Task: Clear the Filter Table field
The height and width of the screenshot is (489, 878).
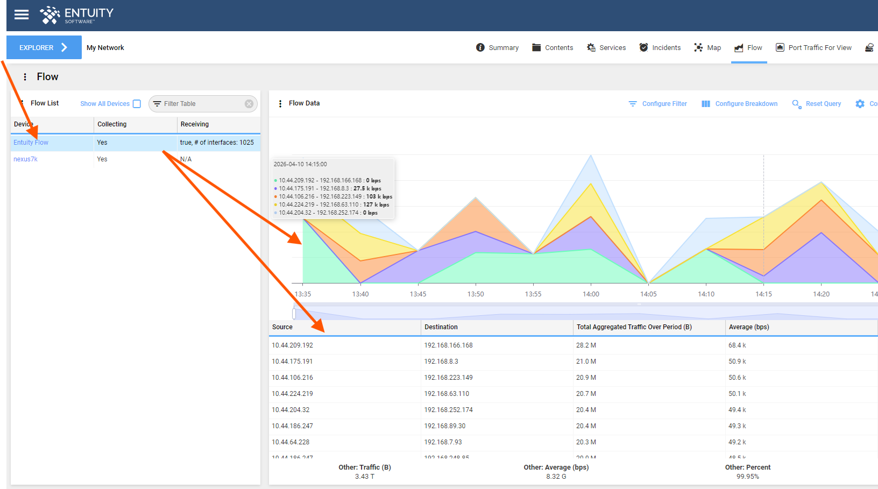Action: [249, 104]
